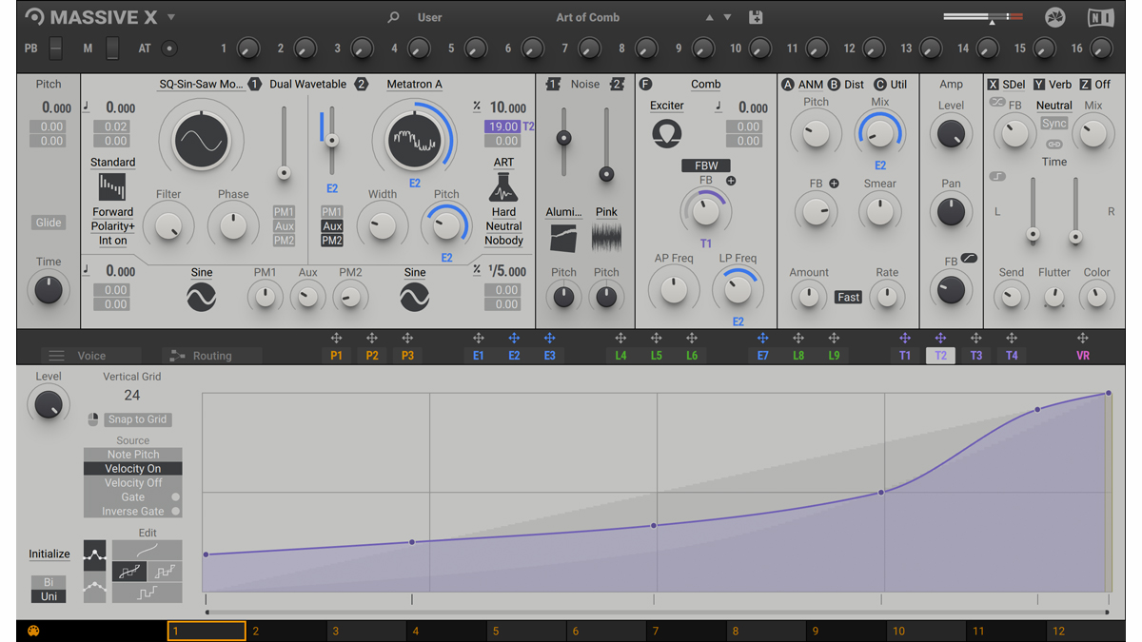This screenshot has width=1142, height=642.
Task: Click the right Sine oscillator icon
Action: pyautogui.click(x=414, y=298)
